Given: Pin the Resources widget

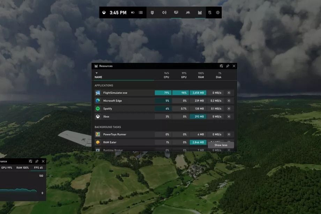Looking at the screenshot, I should [x=227, y=66].
